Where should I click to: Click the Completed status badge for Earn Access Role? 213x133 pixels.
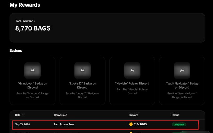click(179, 125)
